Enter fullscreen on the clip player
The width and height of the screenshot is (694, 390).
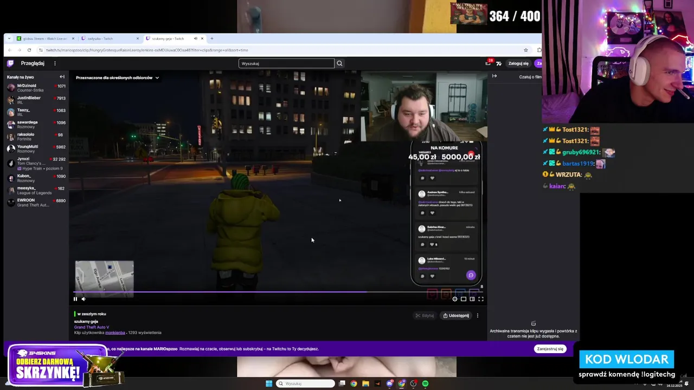[481, 299]
